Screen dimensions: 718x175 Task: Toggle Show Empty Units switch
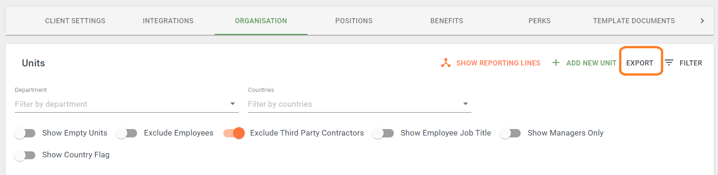[25, 133]
